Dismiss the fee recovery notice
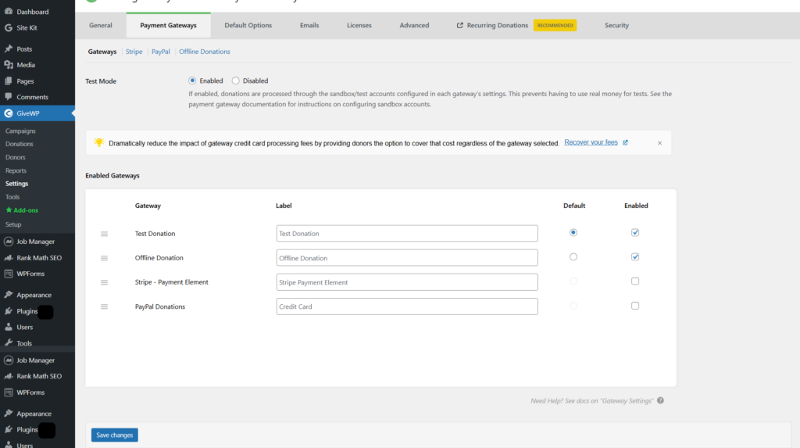The width and height of the screenshot is (800, 448). click(659, 143)
